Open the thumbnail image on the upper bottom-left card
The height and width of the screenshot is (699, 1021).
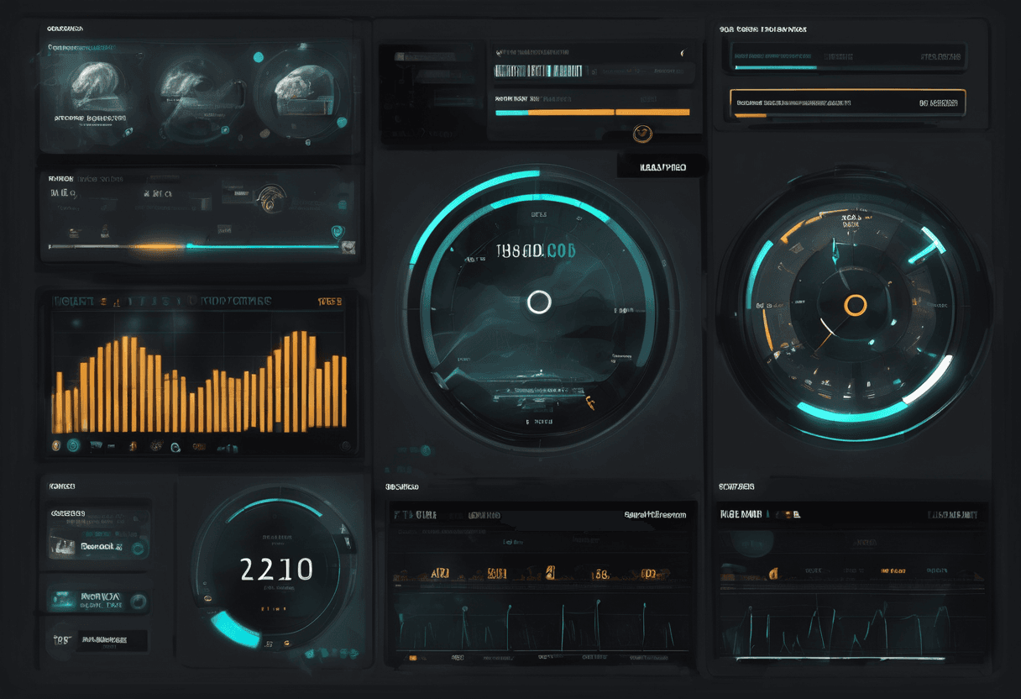tap(64, 546)
